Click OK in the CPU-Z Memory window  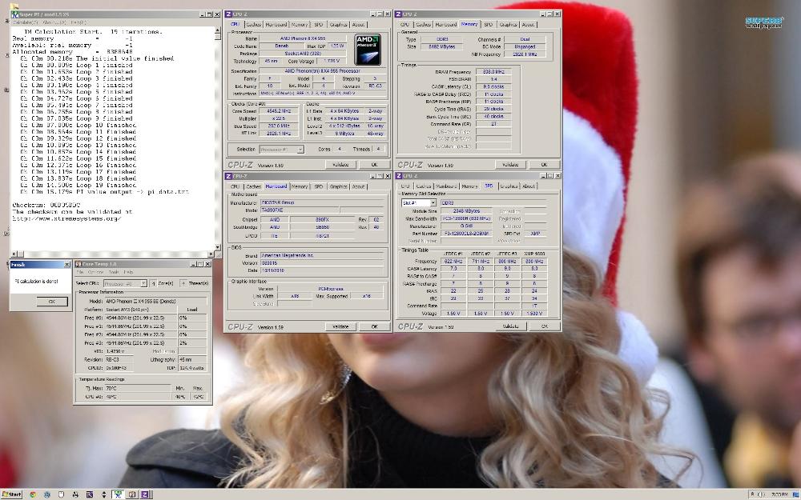(x=544, y=165)
